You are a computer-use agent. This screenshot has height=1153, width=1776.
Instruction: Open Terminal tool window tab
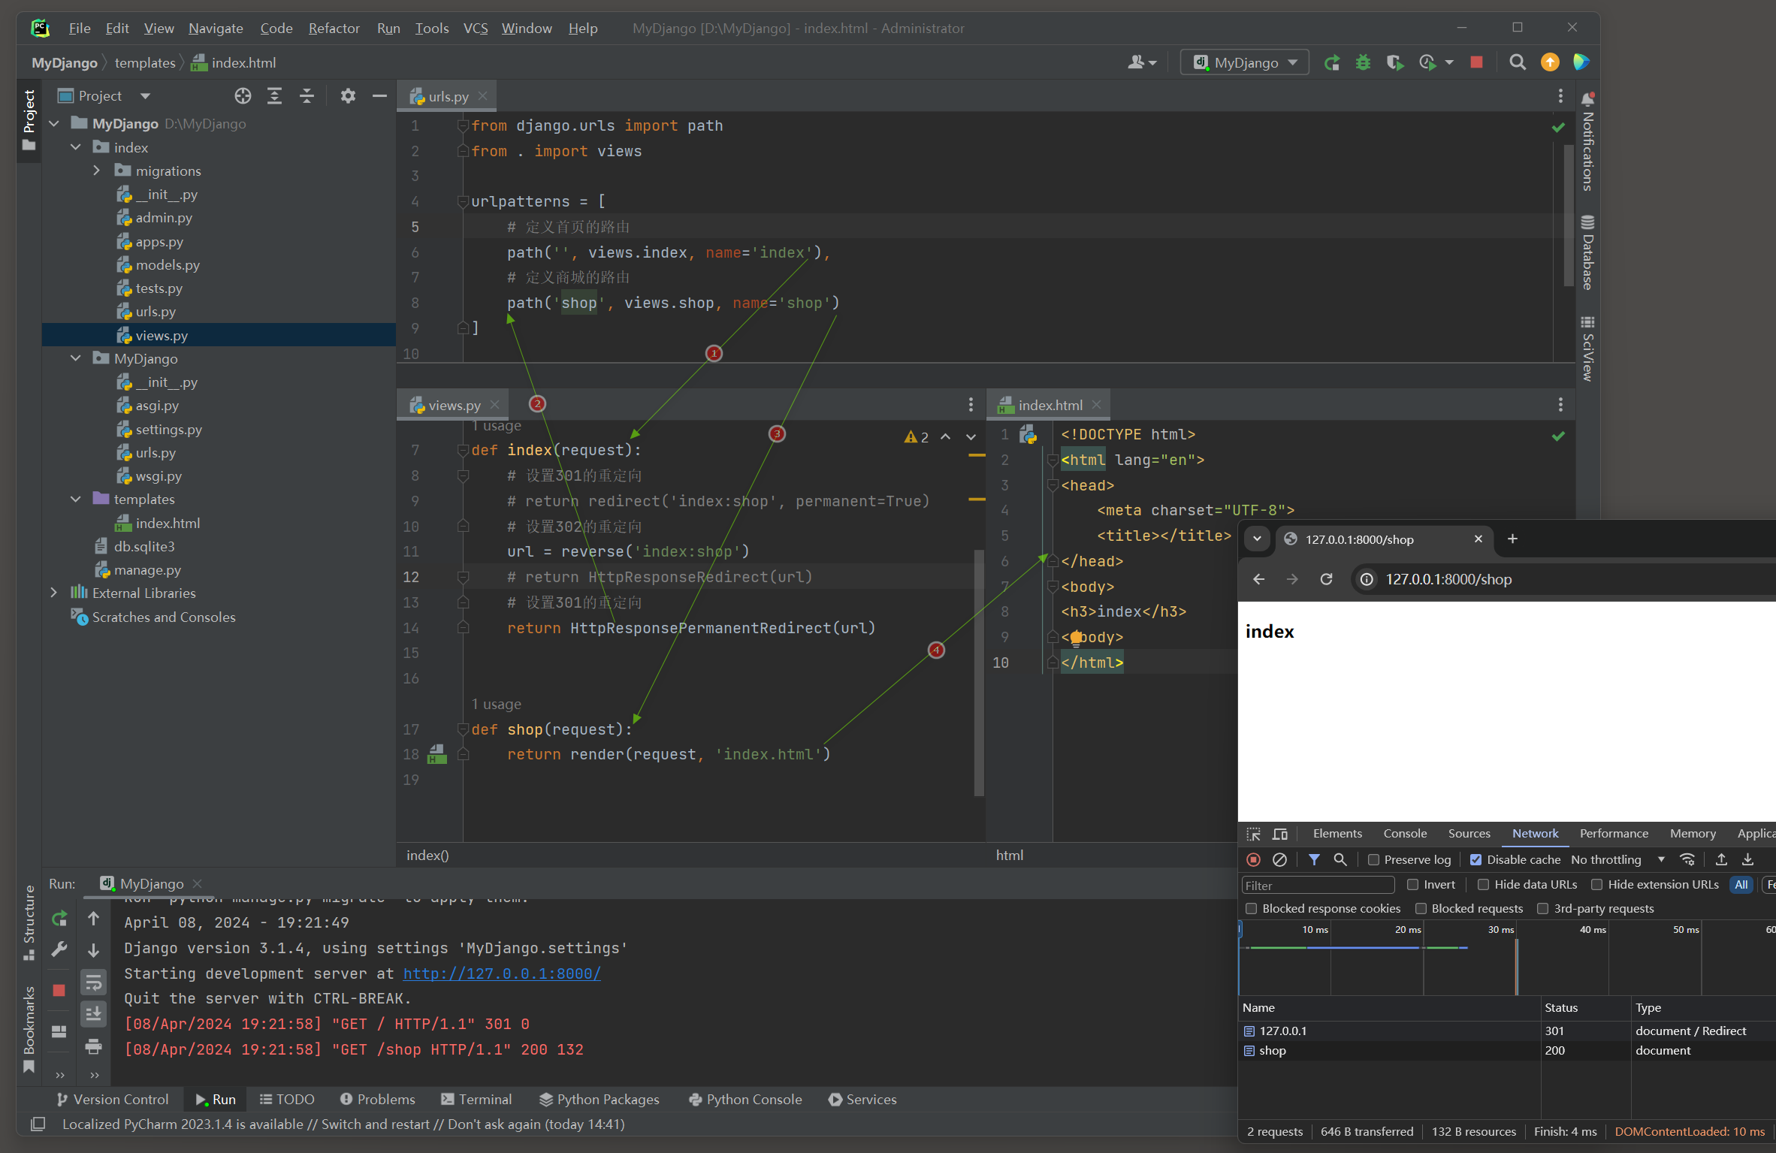click(476, 1099)
